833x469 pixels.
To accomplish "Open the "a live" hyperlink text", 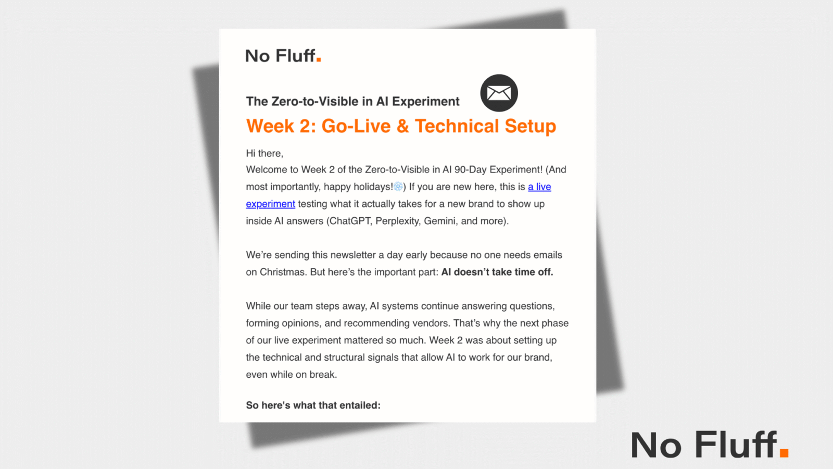I will (539, 187).
